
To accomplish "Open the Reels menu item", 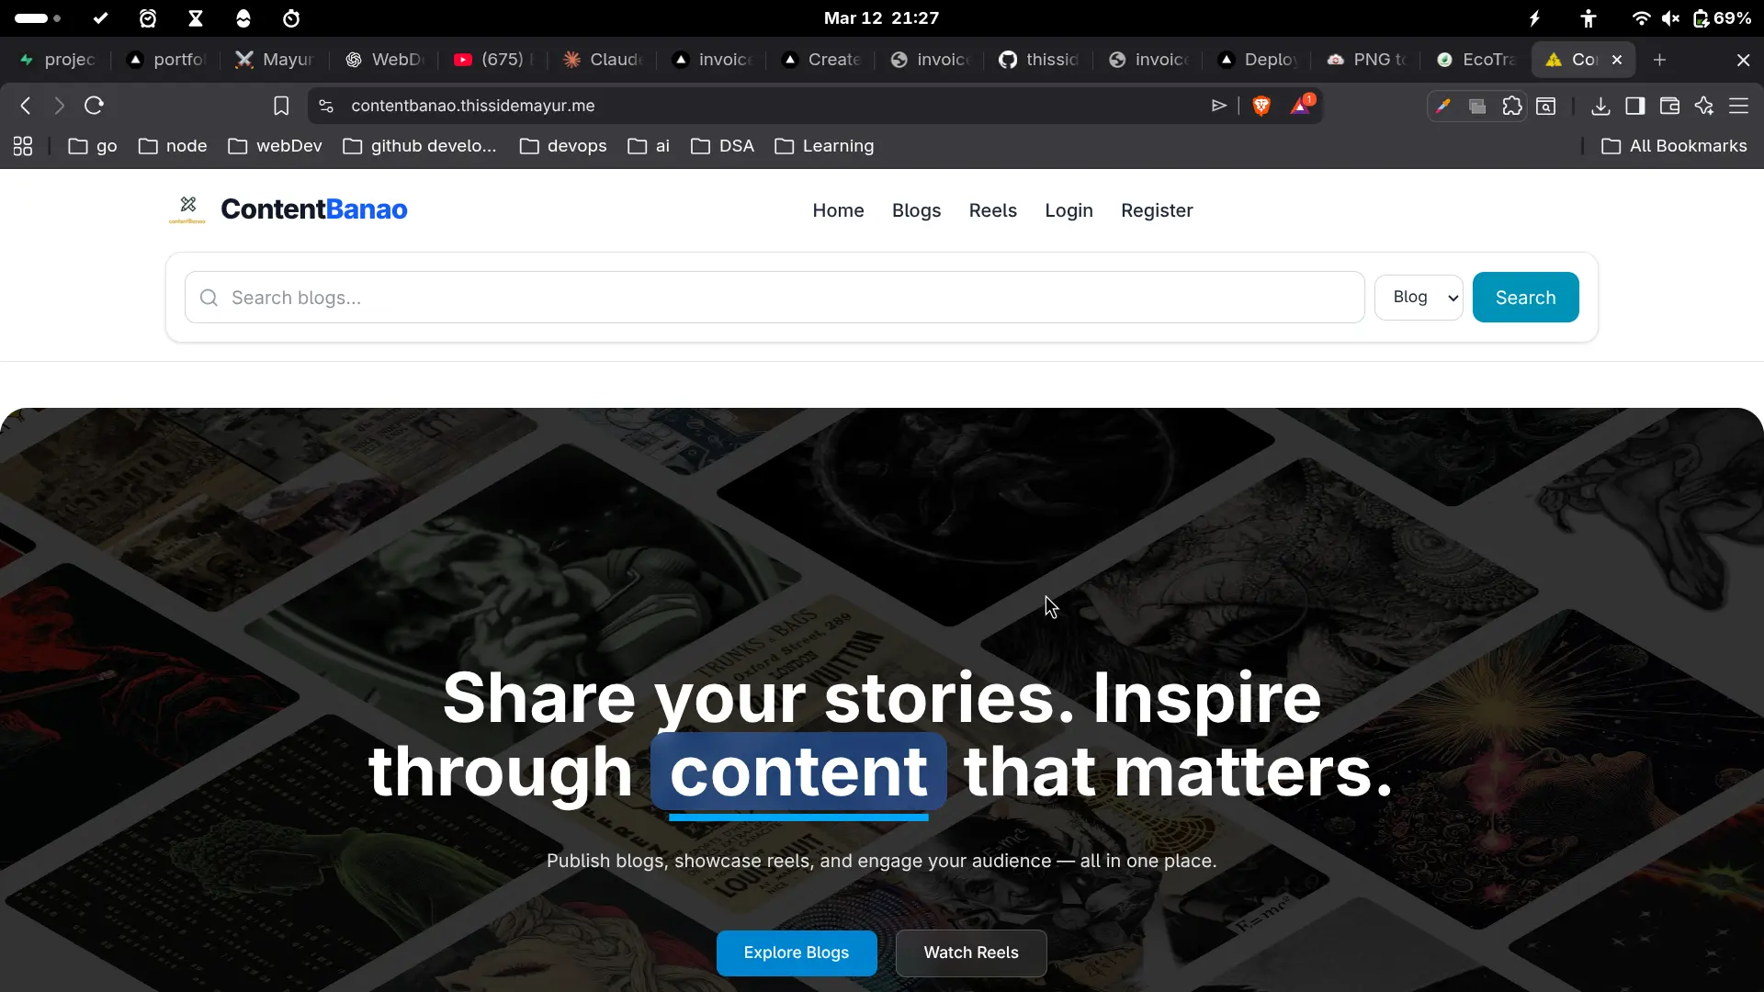I will tap(993, 210).
